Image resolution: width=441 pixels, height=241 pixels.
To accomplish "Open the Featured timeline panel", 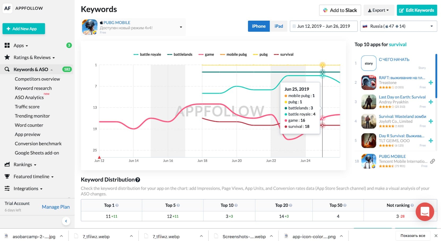I will [31, 176].
